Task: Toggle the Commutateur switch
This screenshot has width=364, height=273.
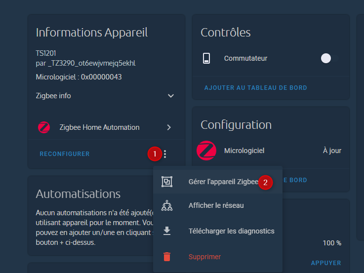Action: pos(329,58)
